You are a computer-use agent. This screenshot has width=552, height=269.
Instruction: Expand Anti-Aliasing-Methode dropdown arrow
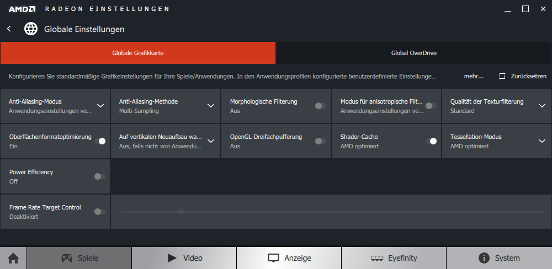(x=211, y=106)
